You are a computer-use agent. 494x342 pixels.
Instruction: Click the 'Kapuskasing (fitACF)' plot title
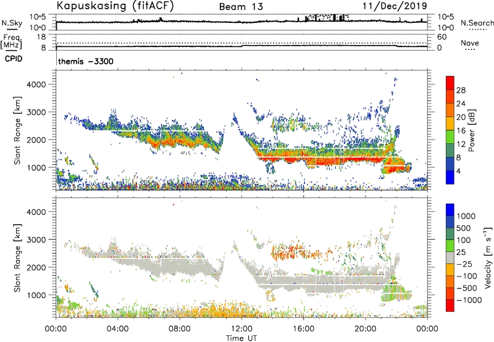click(x=115, y=6)
